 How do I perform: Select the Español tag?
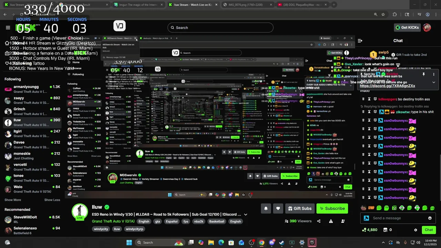click(x=172, y=221)
